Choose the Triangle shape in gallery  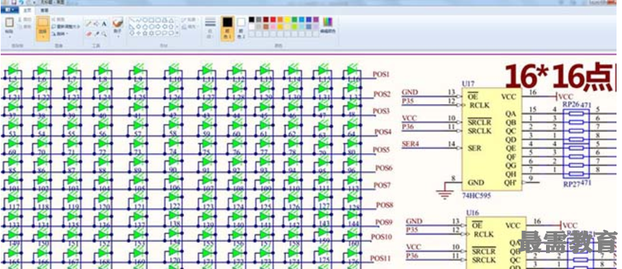click(x=171, y=20)
